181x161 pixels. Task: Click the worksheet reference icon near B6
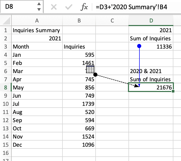click(90, 69)
